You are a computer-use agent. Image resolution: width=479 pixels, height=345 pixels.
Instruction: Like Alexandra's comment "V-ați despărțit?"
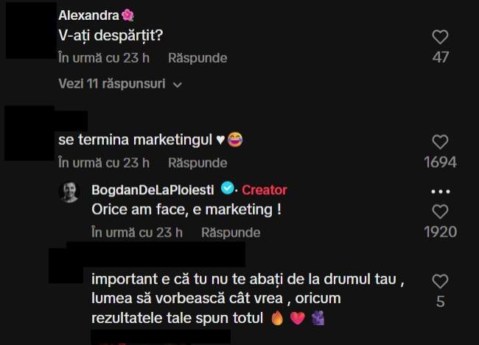pyautogui.click(x=440, y=37)
